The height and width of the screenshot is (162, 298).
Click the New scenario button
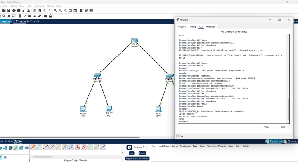132,153
